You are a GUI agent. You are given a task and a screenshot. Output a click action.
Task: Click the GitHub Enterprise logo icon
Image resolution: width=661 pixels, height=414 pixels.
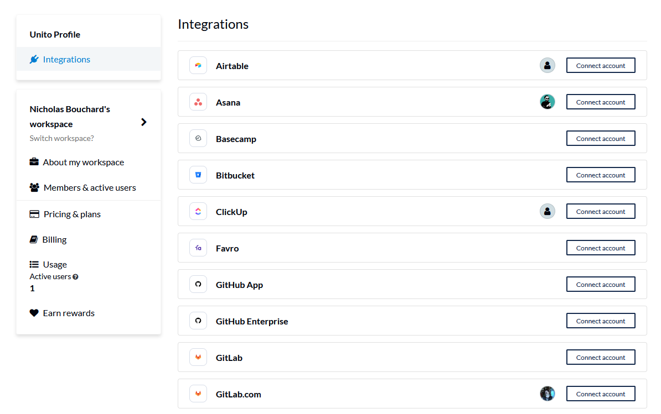198,321
